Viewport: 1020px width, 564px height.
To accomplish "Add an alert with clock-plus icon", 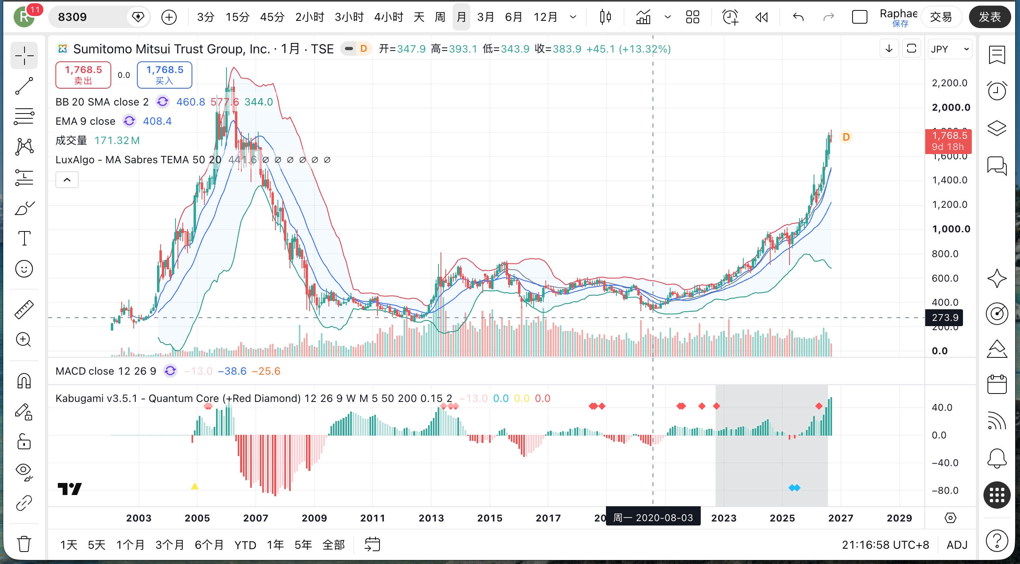I will [730, 17].
